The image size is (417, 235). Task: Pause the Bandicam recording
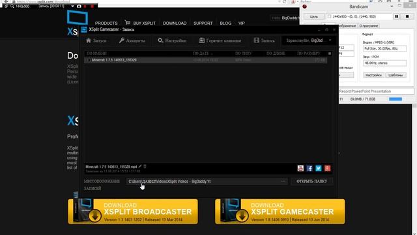click(x=397, y=16)
